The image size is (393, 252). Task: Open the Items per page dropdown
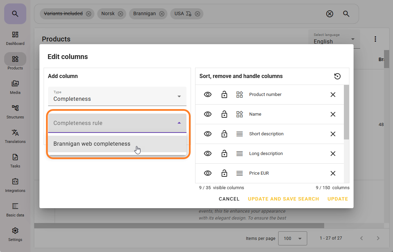[x=292, y=238]
